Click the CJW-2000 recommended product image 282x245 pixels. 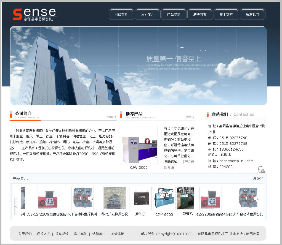(x=139, y=145)
